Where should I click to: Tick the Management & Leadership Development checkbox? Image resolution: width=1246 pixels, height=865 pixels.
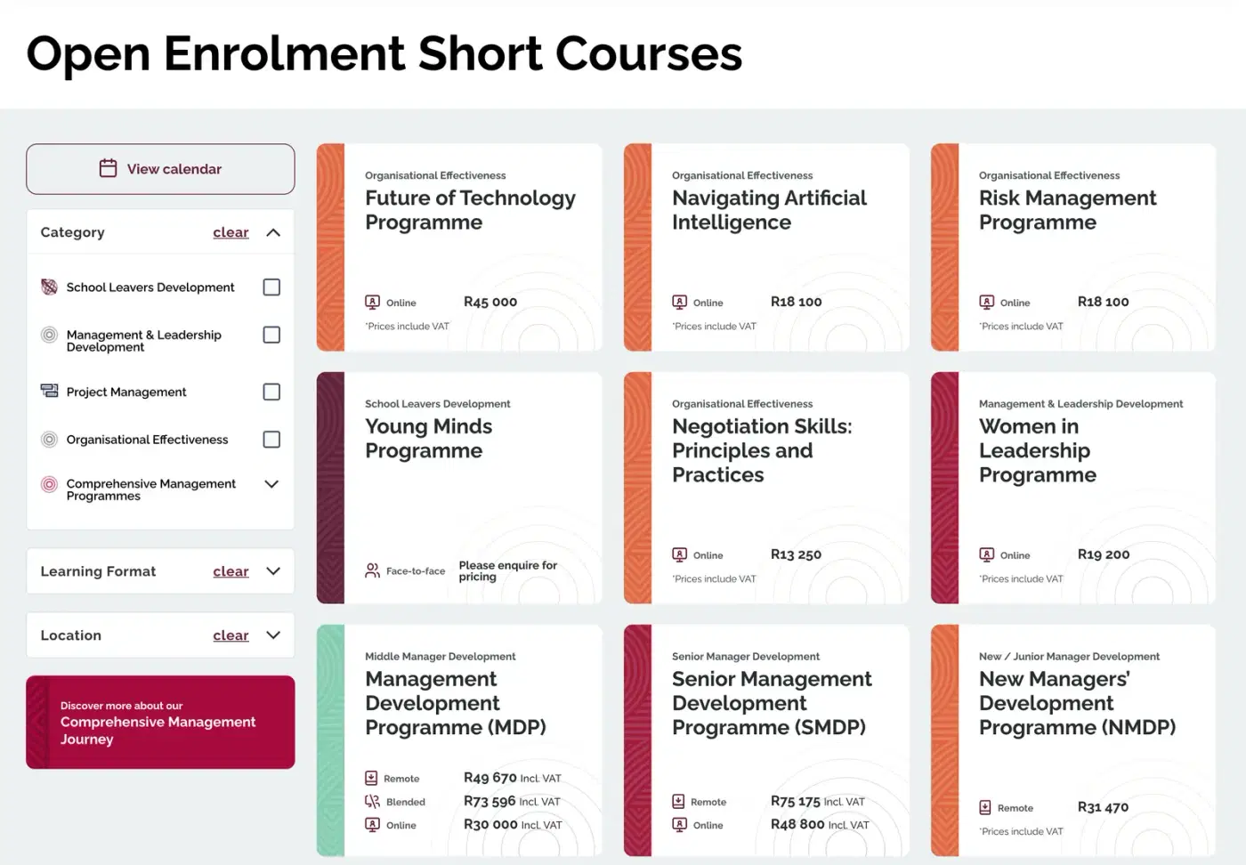click(x=271, y=335)
